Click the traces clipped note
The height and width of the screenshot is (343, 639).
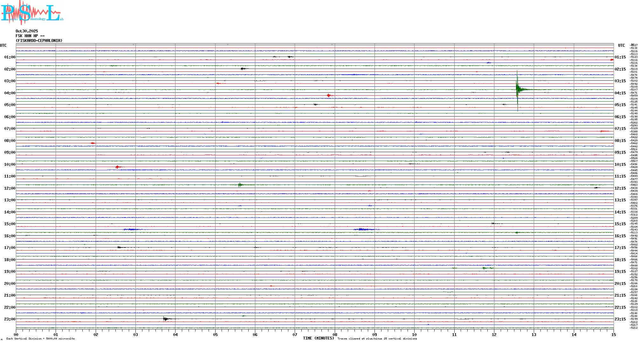coord(377,339)
